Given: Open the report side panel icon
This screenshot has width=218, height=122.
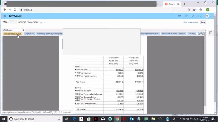Looking at the screenshot, I should [211, 33].
